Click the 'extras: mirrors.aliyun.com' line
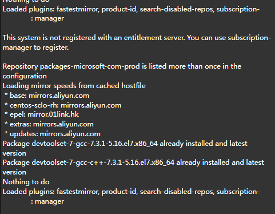The height and width of the screenshot is (214, 275). (x=51, y=124)
